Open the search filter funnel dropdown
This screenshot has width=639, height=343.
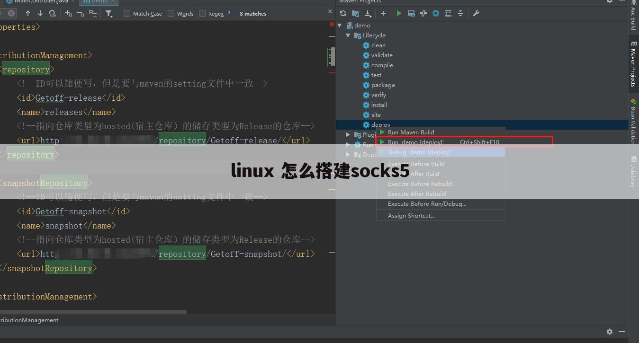[x=109, y=13]
